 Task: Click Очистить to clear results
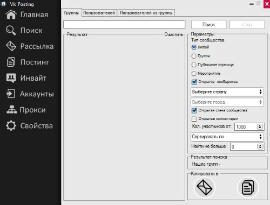(x=174, y=34)
